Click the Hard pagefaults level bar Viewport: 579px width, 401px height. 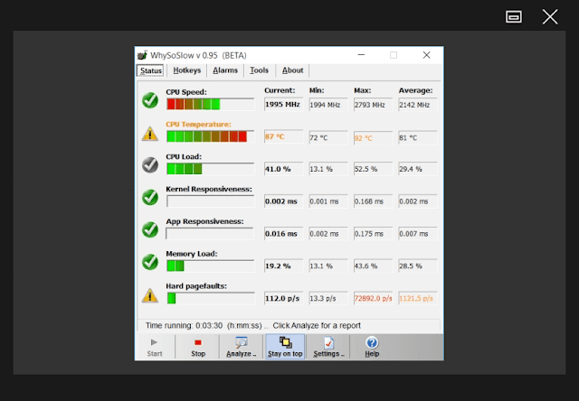(210, 298)
